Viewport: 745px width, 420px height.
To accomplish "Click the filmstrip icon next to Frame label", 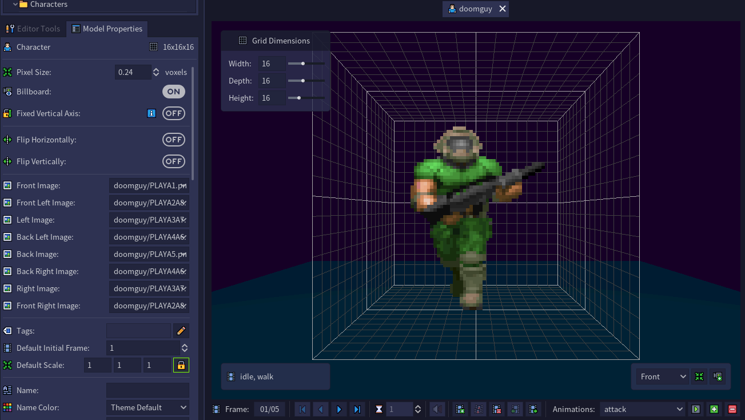I will pyautogui.click(x=216, y=409).
